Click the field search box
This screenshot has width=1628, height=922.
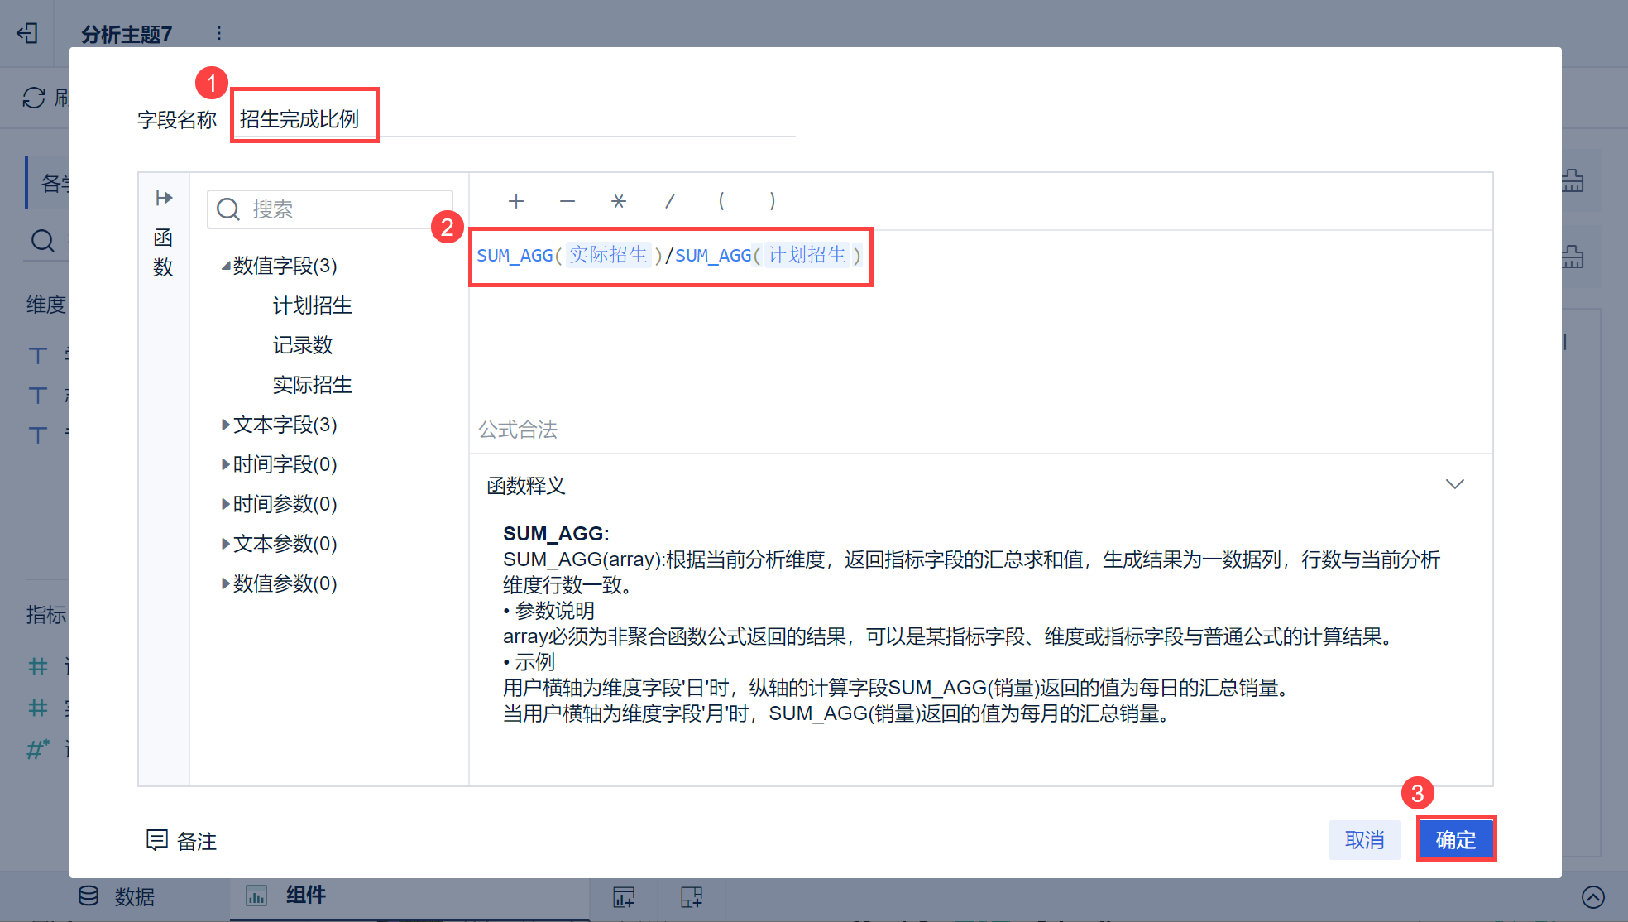347,209
